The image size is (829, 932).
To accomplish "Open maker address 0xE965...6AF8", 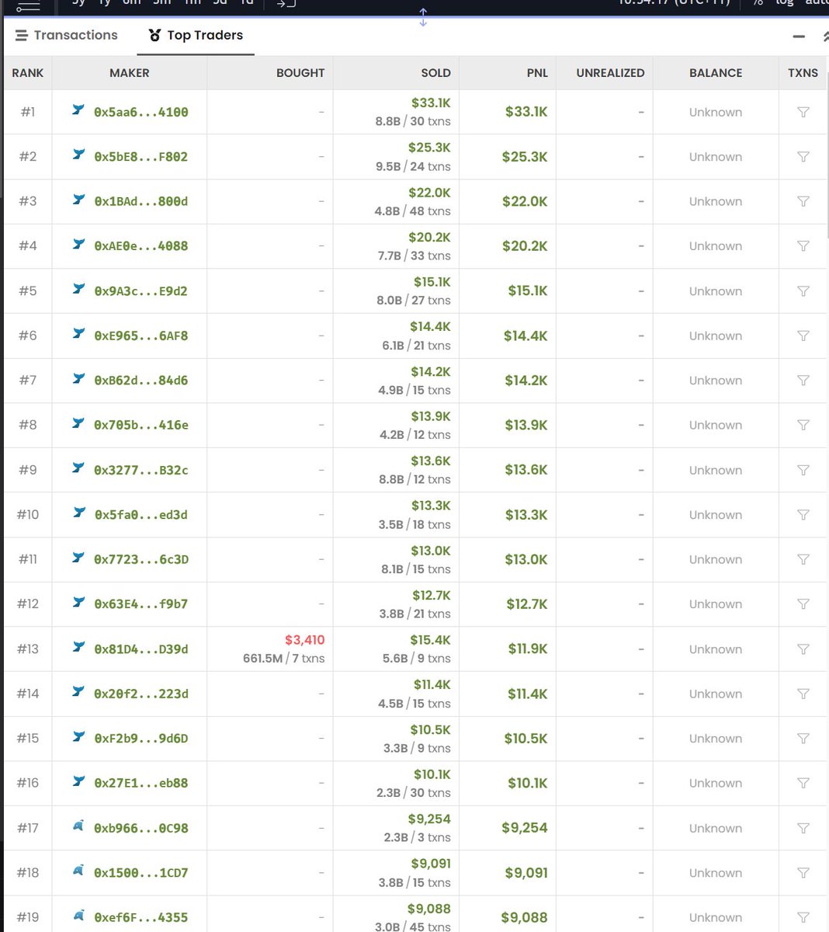I will point(141,336).
